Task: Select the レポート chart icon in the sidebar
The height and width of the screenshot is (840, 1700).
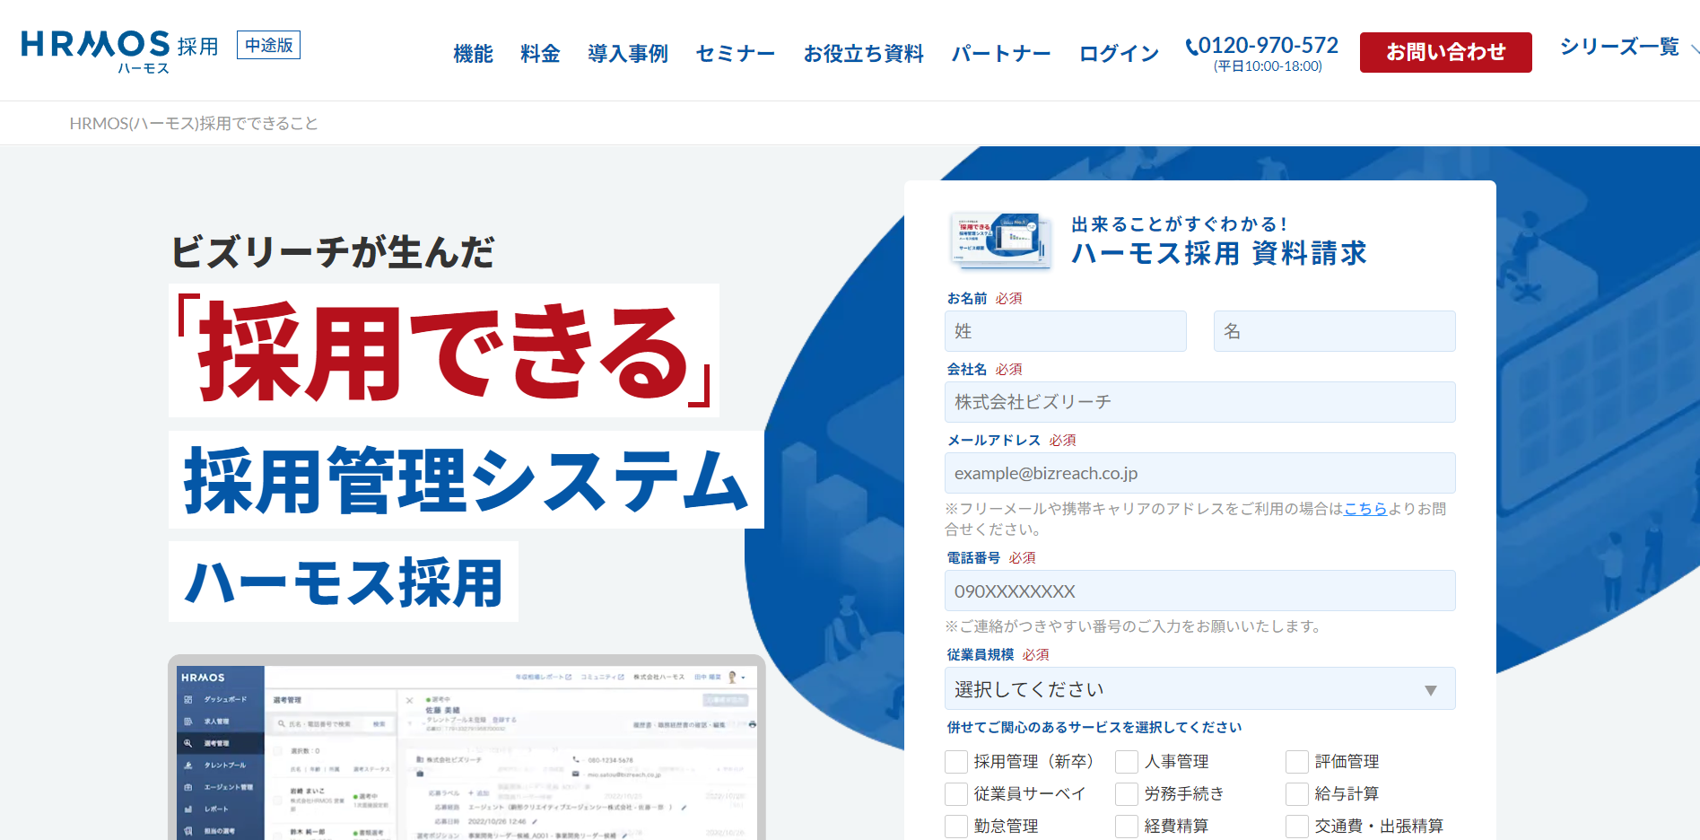Action: click(x=187, y=809)
